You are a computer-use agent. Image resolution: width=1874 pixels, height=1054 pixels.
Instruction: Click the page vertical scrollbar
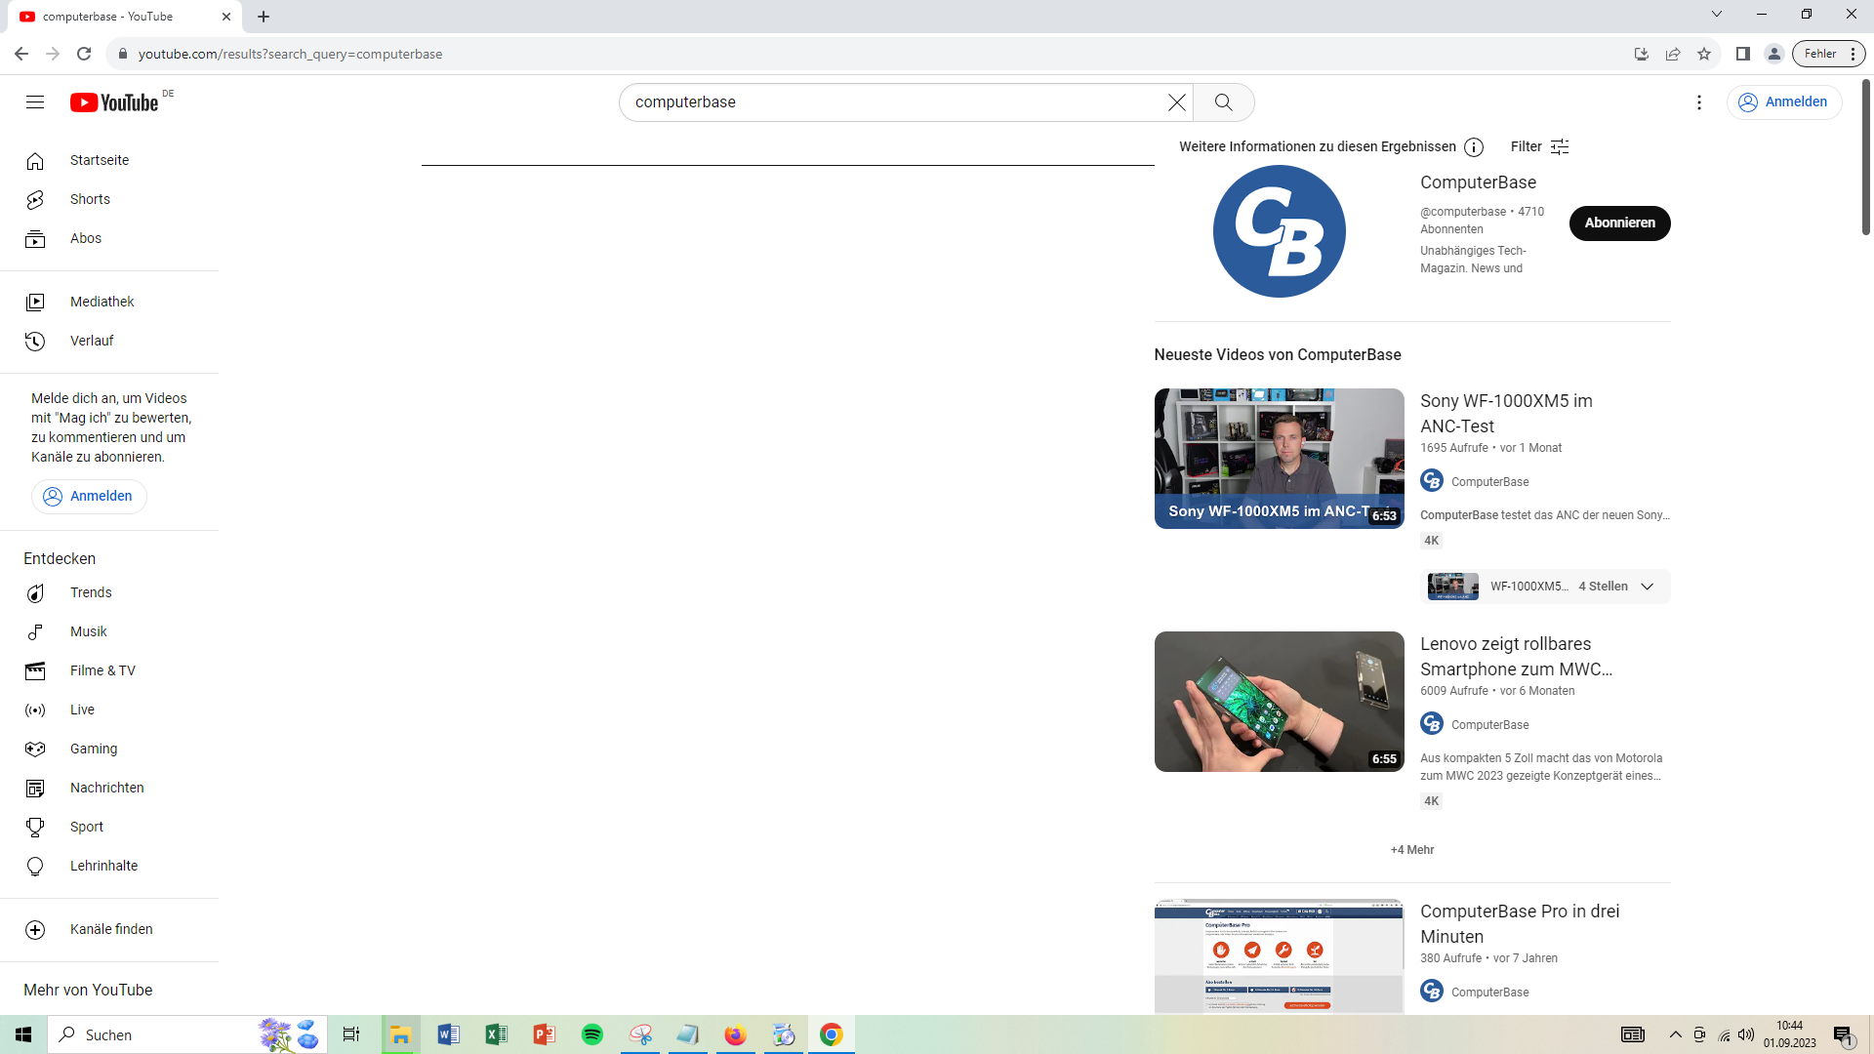1865,156
